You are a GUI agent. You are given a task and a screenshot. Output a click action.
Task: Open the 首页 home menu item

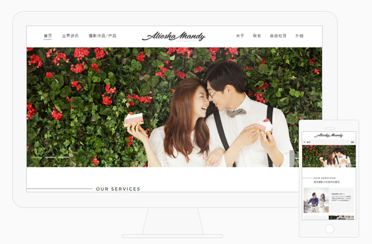[48, 36]
